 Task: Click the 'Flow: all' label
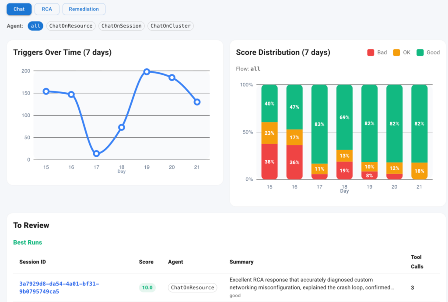[x=248, y=69]
